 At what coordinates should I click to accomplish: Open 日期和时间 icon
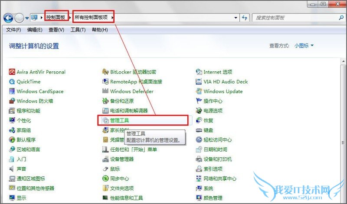(x=199, y=149)
